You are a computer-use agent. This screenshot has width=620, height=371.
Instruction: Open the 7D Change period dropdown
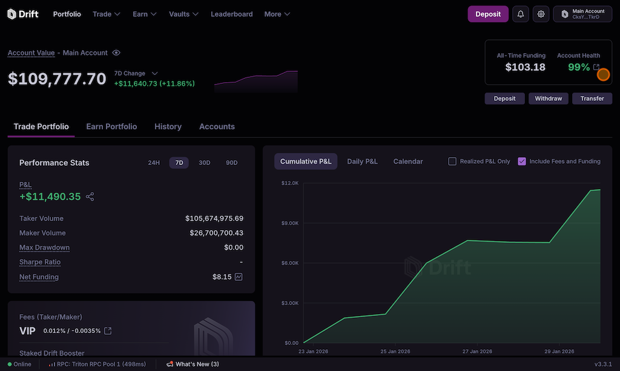(x=154, y=73)
